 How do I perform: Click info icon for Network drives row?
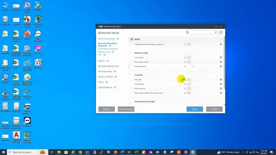(x=221, y=66)
